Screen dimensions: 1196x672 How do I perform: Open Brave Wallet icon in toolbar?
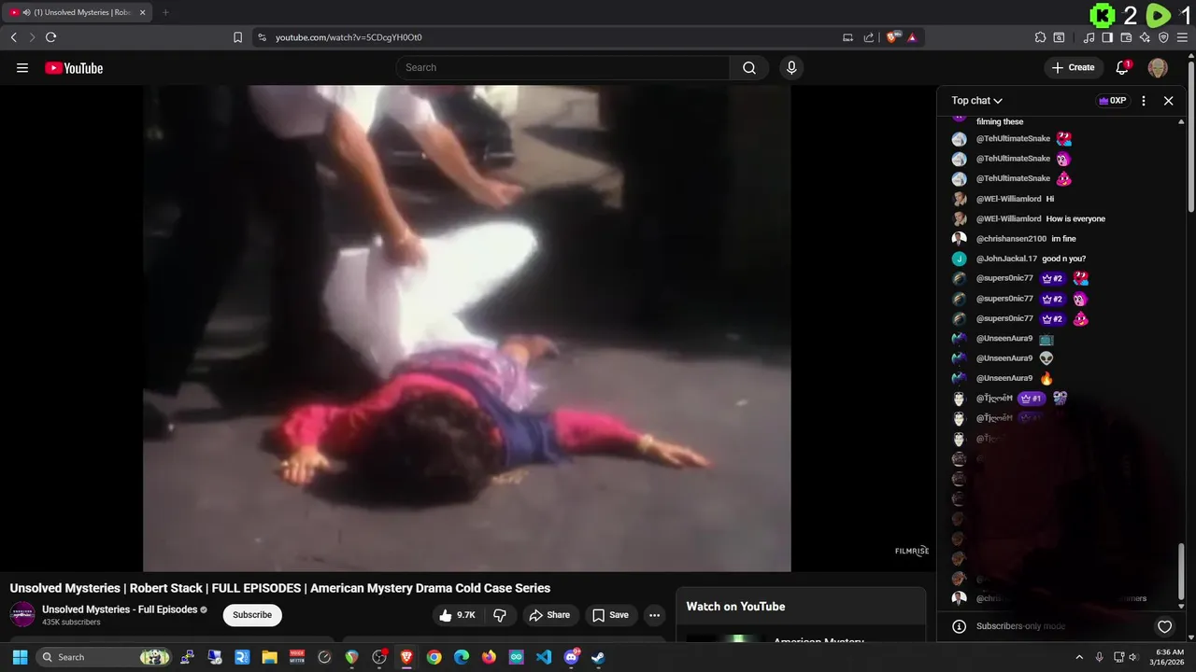pos(1126,37)
